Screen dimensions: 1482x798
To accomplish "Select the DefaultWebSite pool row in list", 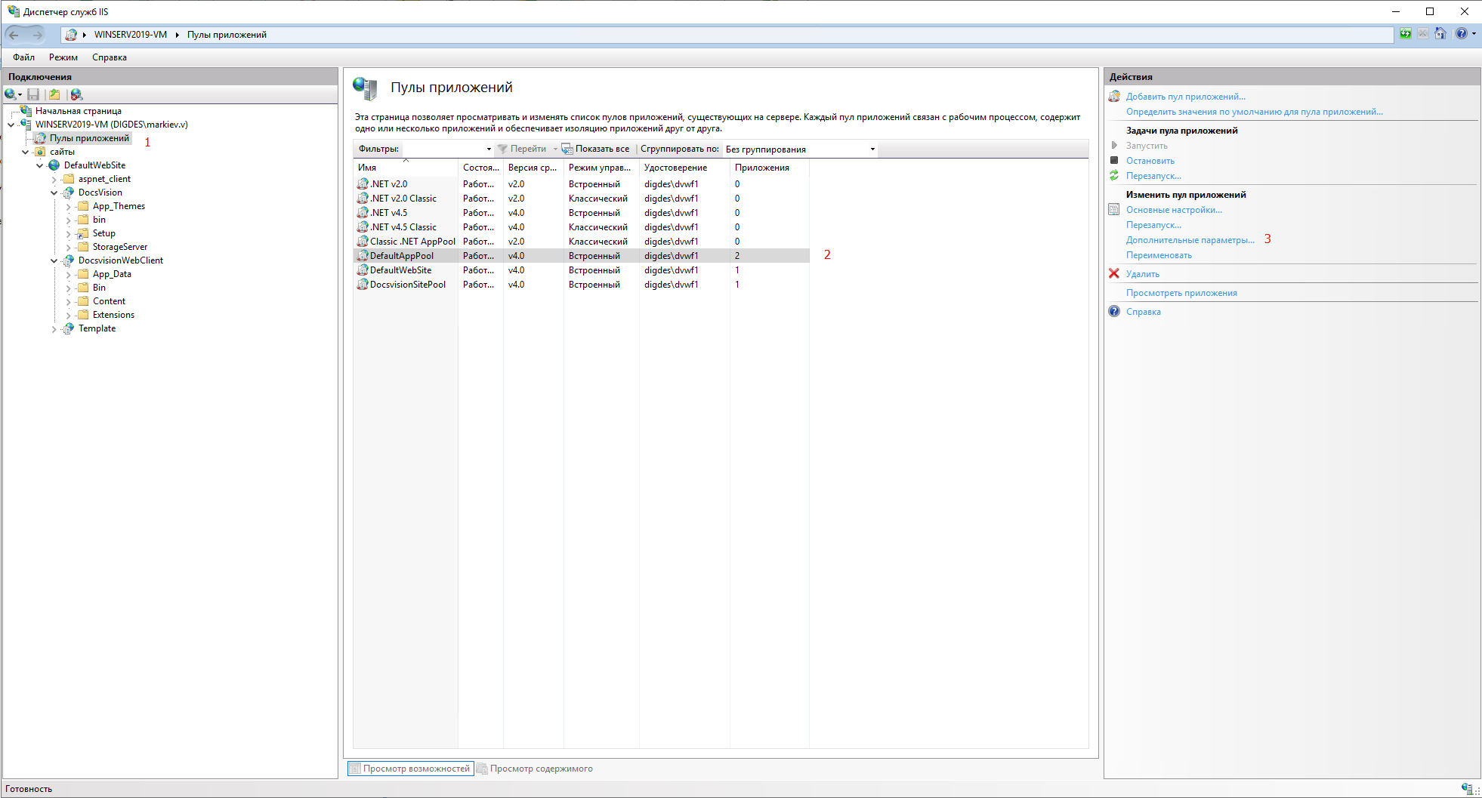I will pyautogui.click(x=581, y=270).
